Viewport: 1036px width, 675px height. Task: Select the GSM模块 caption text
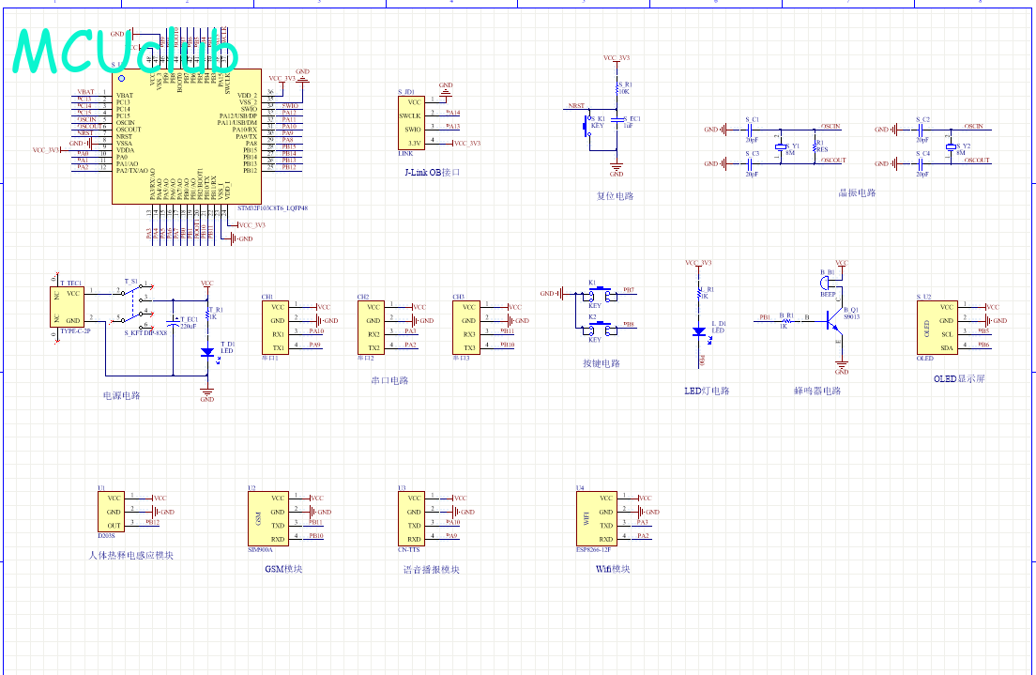pos(283,569)
